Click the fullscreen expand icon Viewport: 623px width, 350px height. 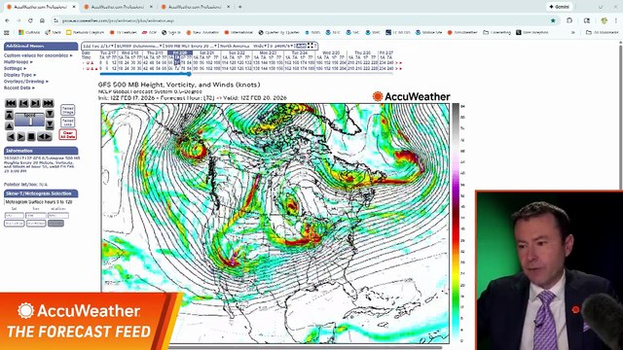coord(311,46)
